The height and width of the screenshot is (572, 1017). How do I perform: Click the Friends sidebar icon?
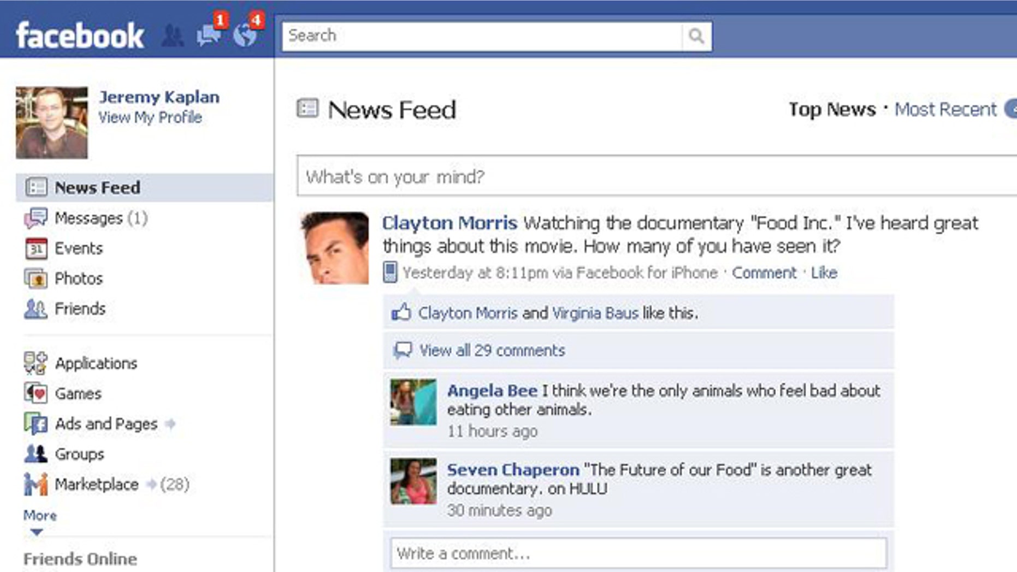pyautogui.click(x=36, y=308)
